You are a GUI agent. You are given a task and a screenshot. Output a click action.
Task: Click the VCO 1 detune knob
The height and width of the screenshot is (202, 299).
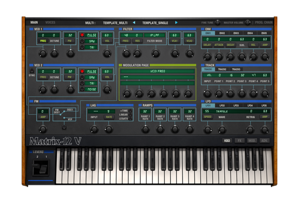54,53
